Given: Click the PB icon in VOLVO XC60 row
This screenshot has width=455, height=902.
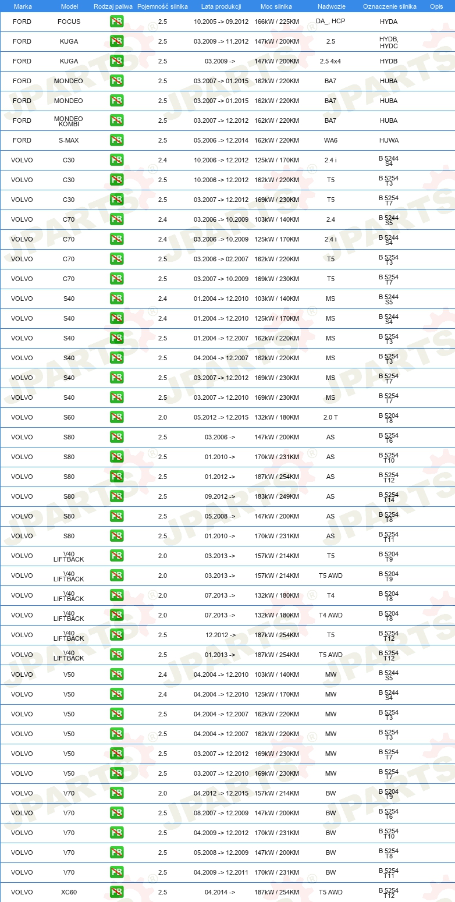Looking at the screenshot, I should [x=116, y=892].
